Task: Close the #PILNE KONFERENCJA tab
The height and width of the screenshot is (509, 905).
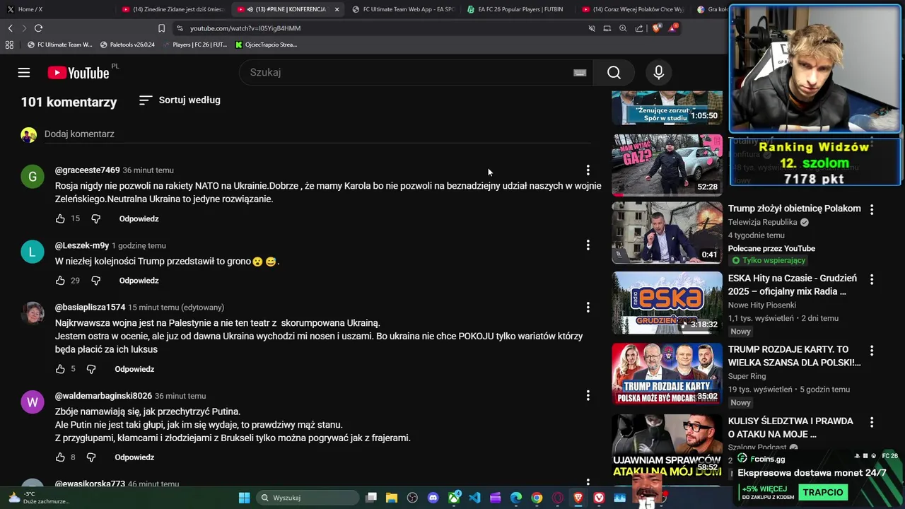Action: (x=337, y=9)
